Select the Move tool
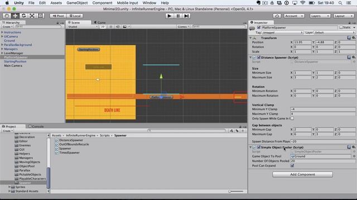Image resolution: width=357 pixels, height=200 pixels. coord(15,16)
